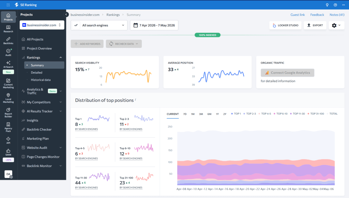Open the All search engines dropdown
The height and width of the screenshot is (198, 349).
[x=99, y=25]
